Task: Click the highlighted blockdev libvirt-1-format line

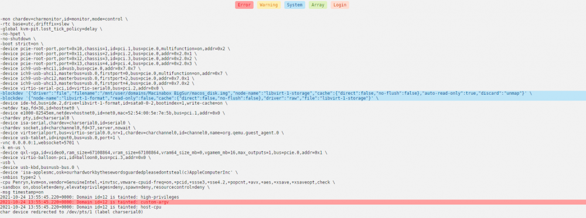Action: click(x=293, y=98)
